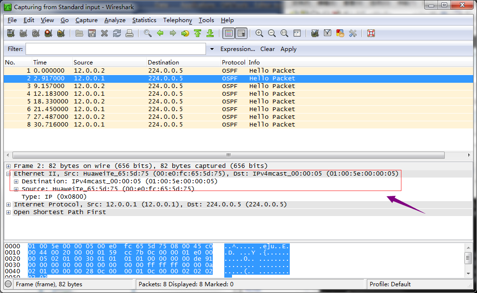Image resolution: width=477 pixels, height=293 pixels.
Task: Open the Analyze menu
Action: click(115, 20)
